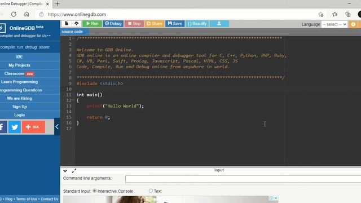
Task: Share on Twitter icon
Action: click(x=15, y=127)
